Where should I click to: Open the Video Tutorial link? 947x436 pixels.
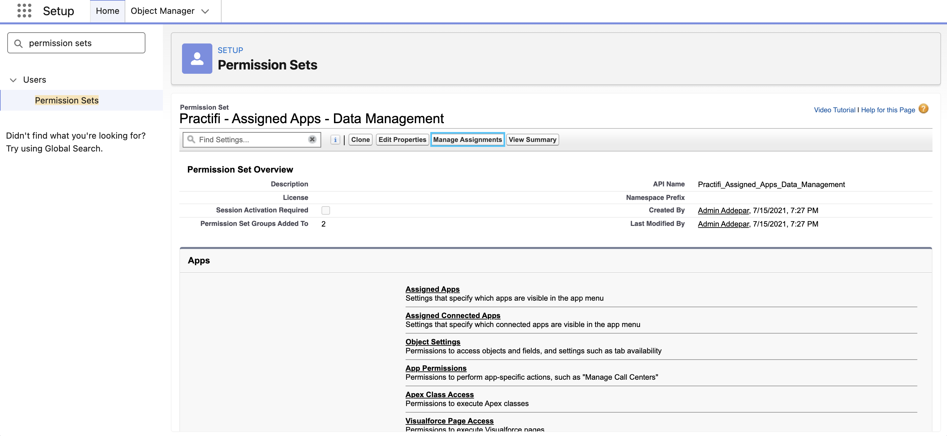tap(835, 110)
